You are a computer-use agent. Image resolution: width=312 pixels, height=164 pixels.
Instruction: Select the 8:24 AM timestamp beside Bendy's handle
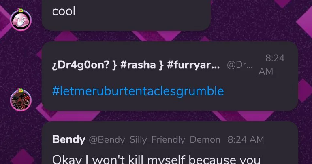(246, 140)
